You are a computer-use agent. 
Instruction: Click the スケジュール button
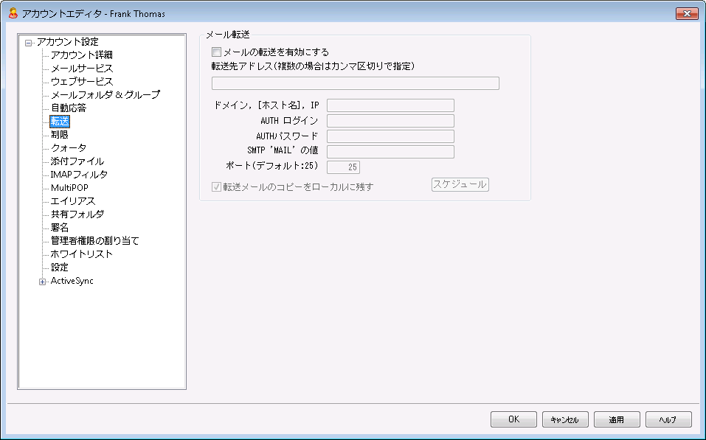click(x=460, y=184)
